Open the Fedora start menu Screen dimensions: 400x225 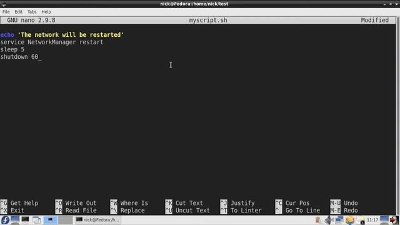coord(5,220)
